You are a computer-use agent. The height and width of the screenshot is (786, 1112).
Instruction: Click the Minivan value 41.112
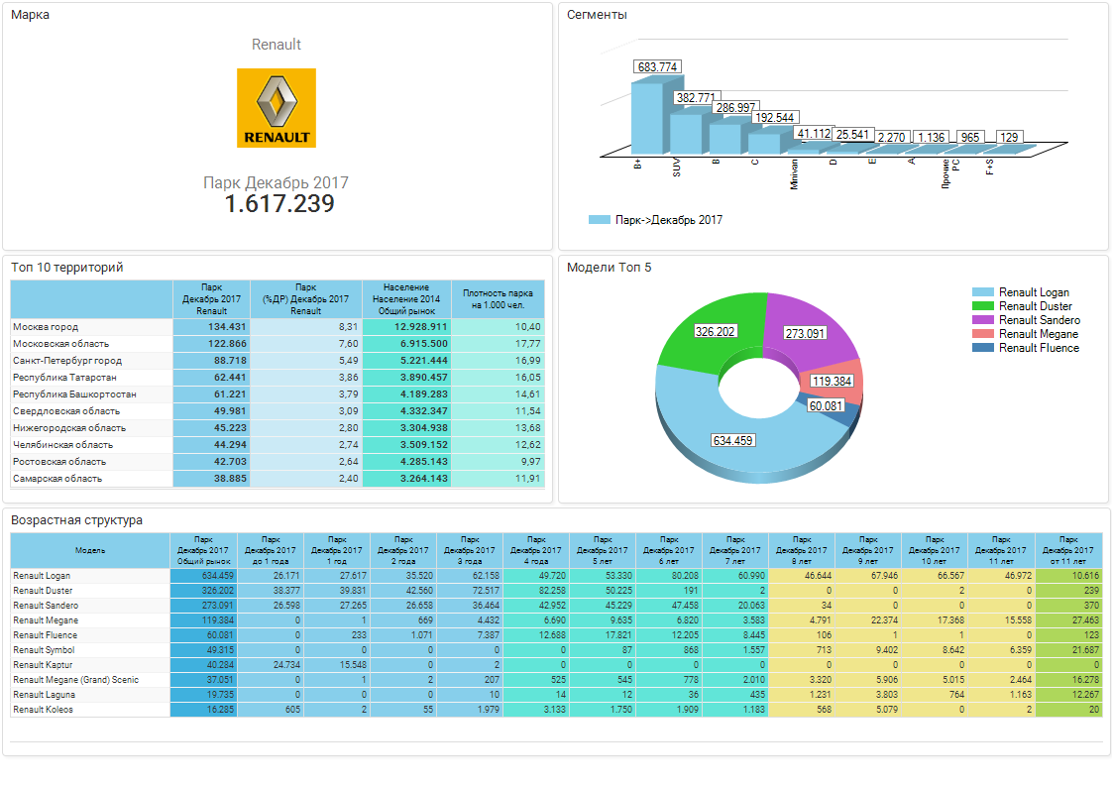click(814, 134)
